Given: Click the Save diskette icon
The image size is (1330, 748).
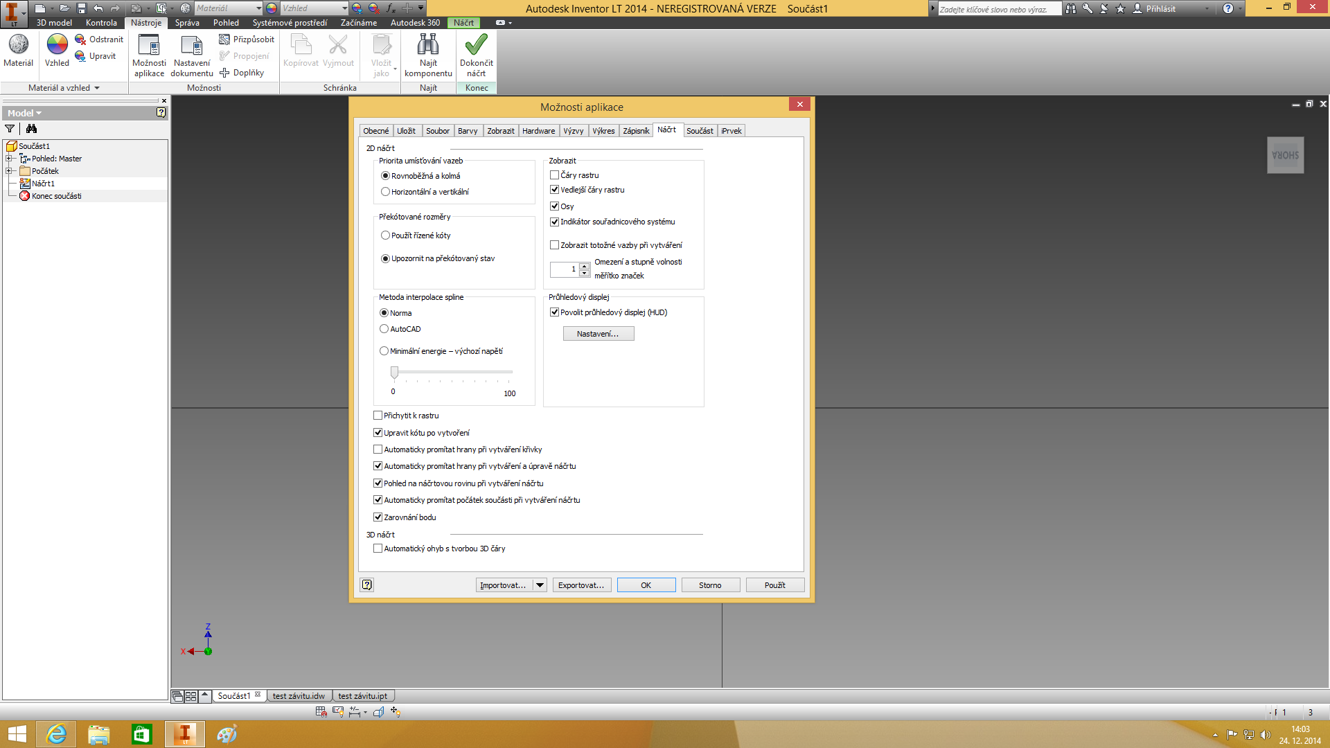Looking at the screenshot, I should (x=81, y=8).
